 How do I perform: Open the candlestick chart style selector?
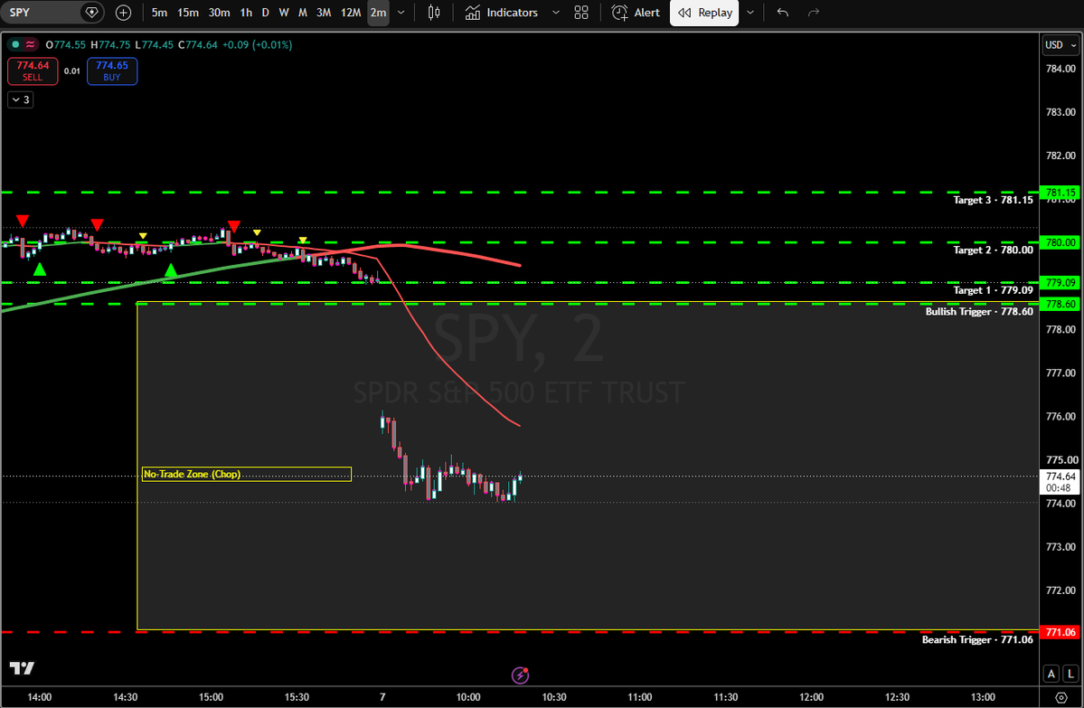point(434,13)
